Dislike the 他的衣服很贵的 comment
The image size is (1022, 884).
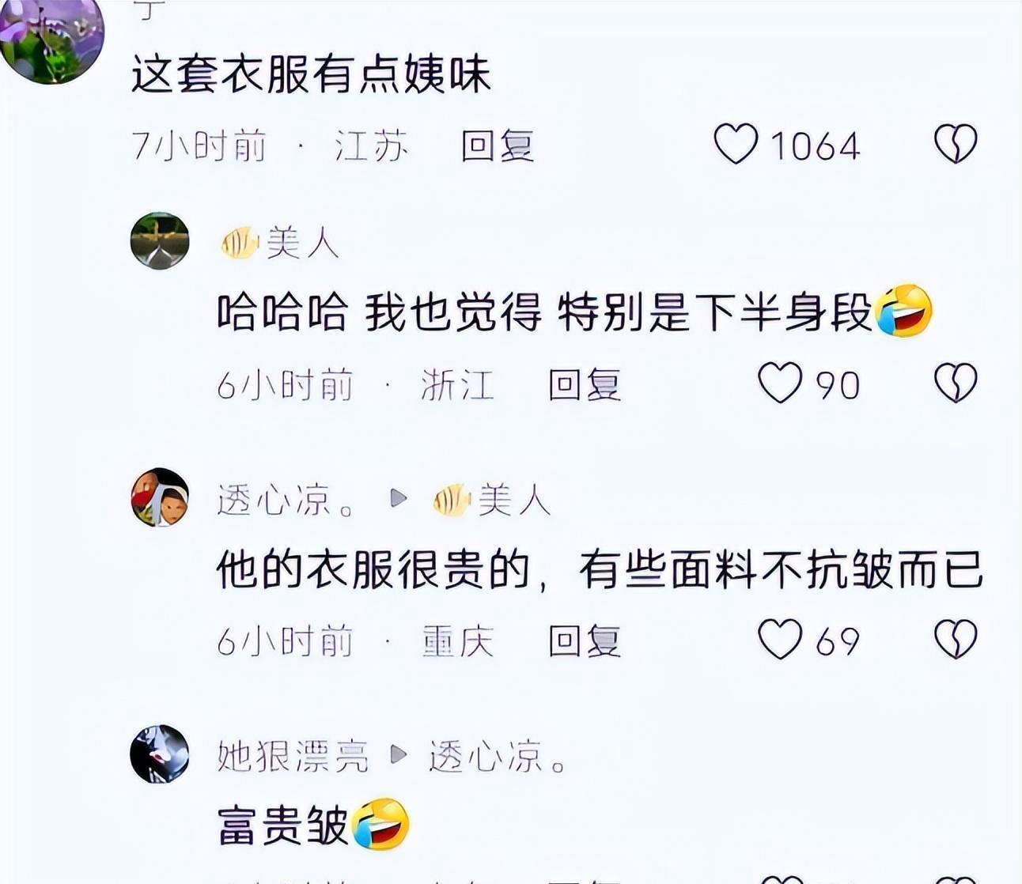pos(956,639)
